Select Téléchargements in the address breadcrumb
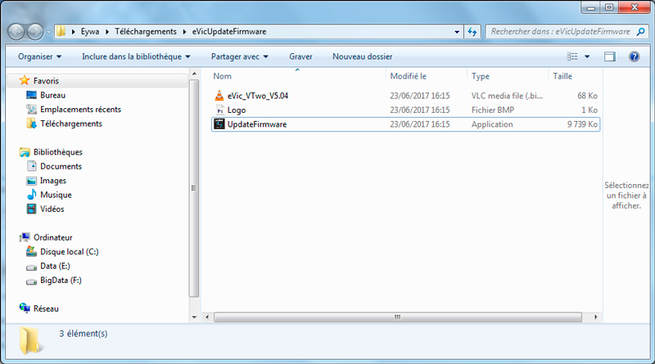 click(x=146, y=32)
